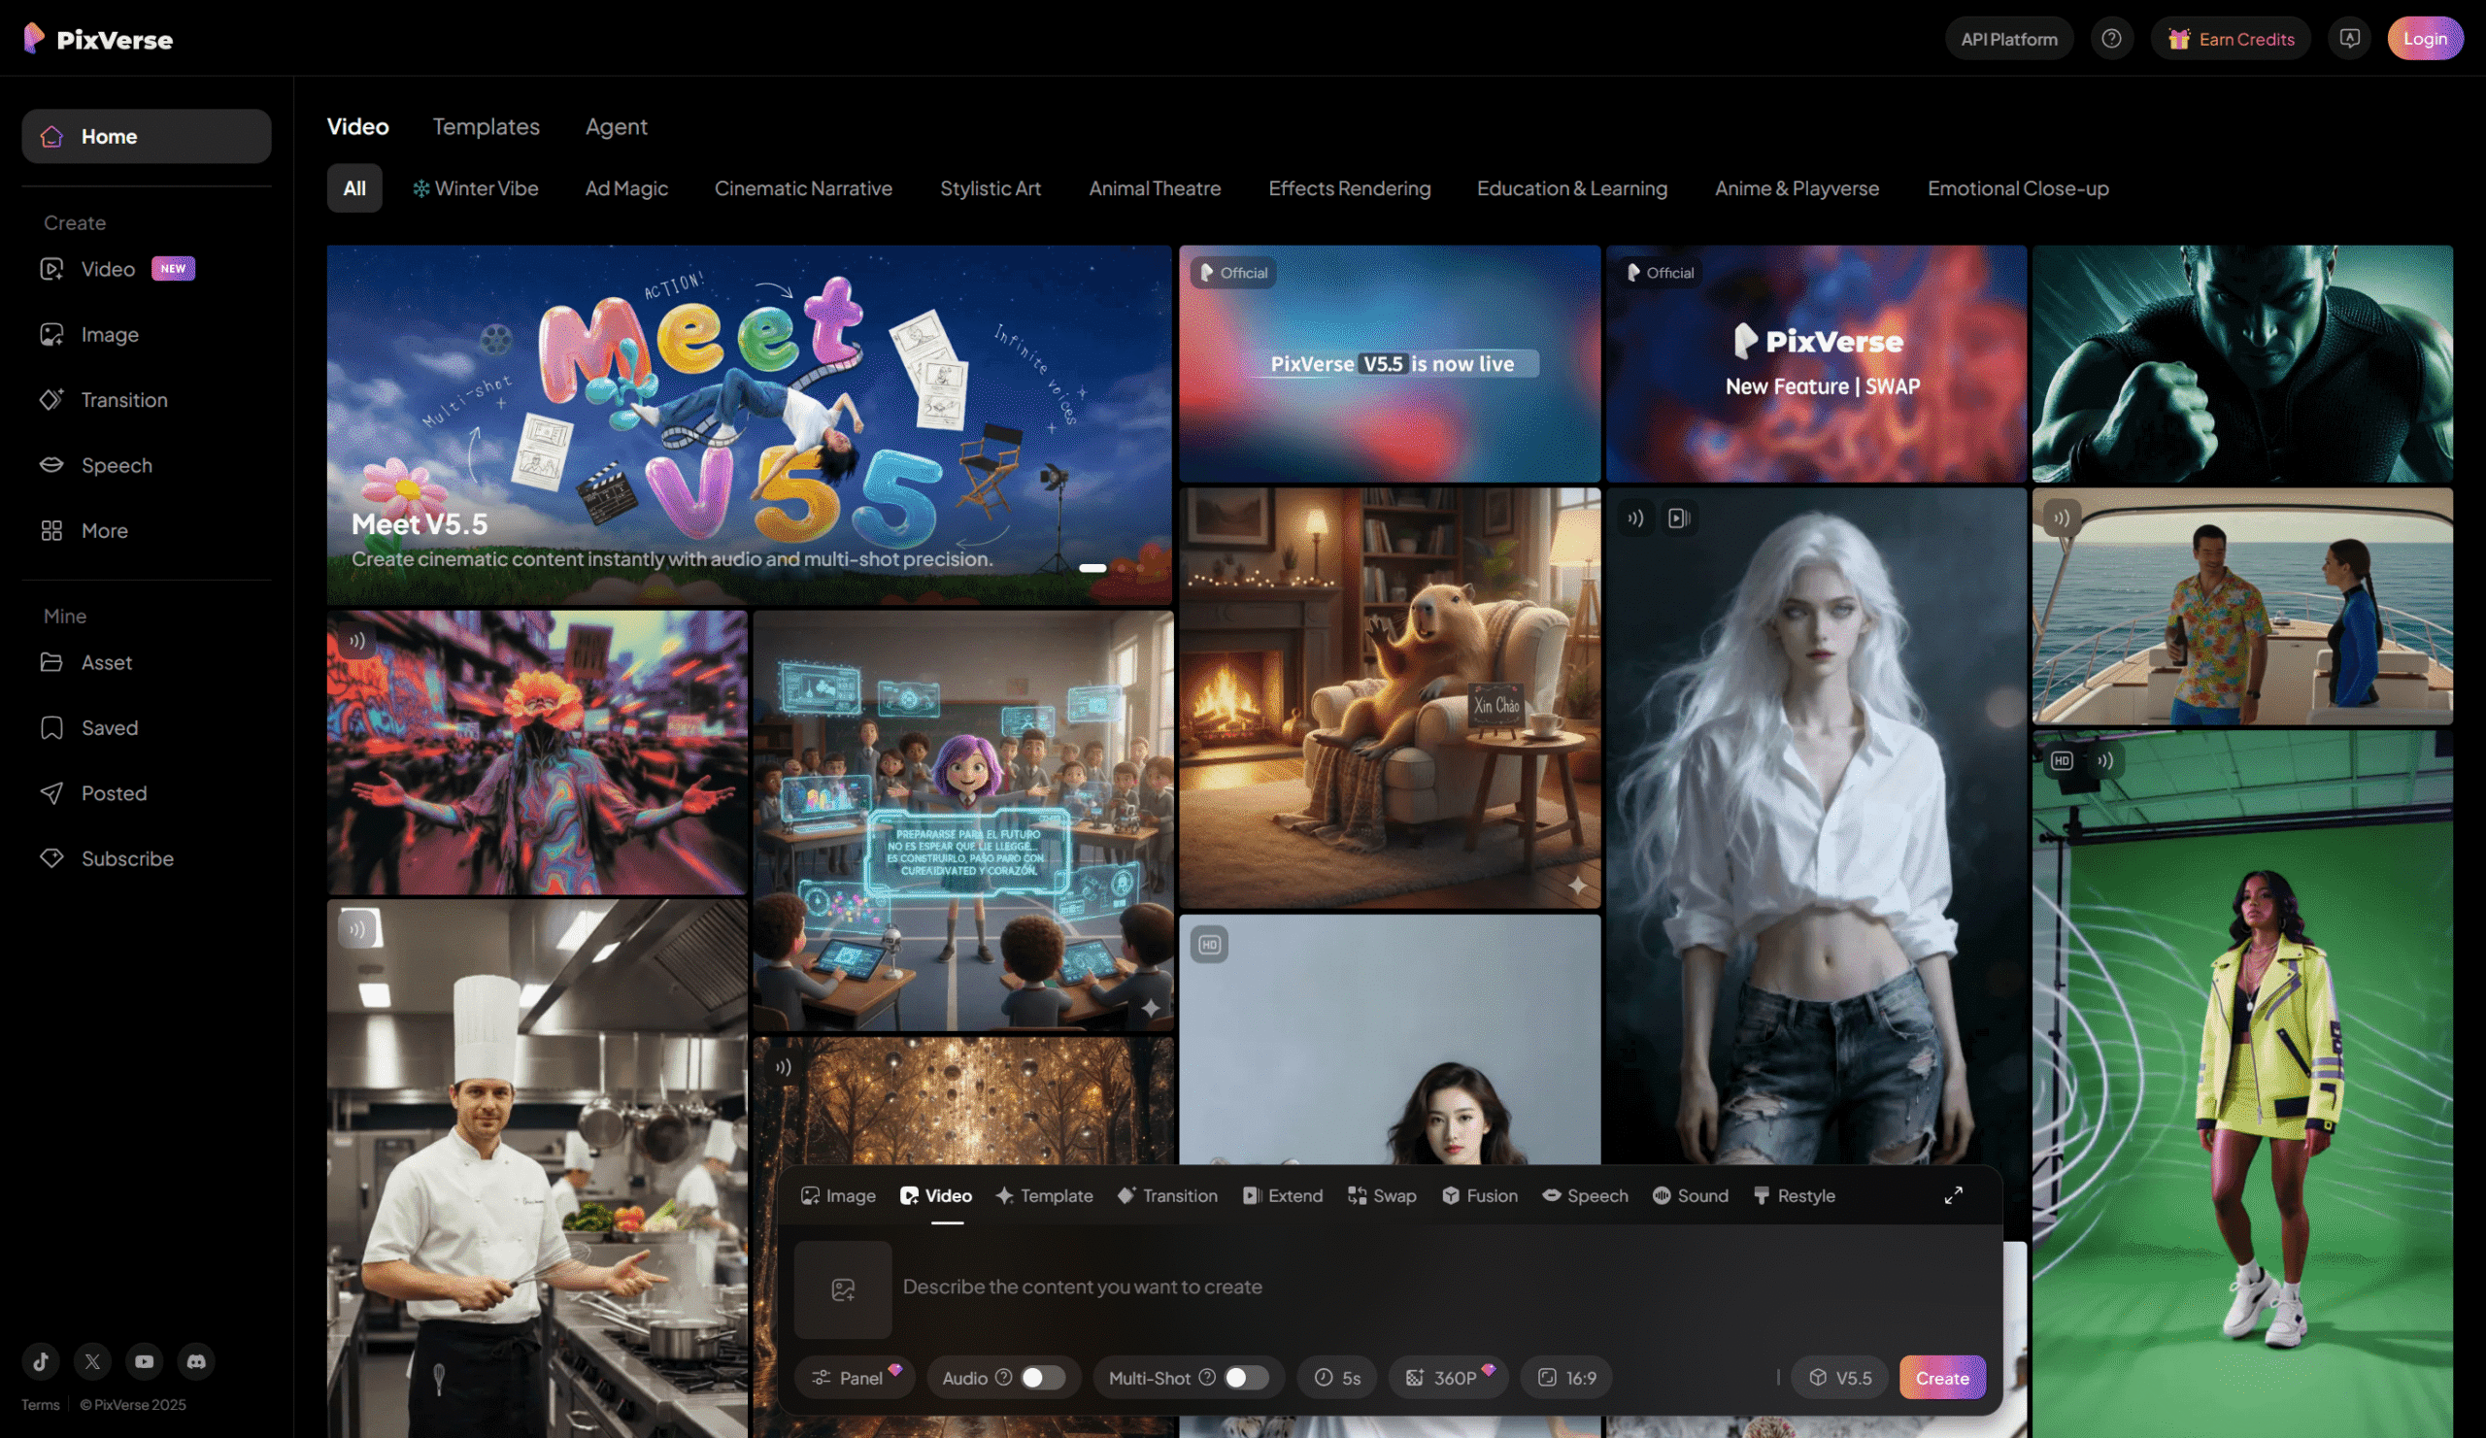Click the PixVerse logo
Screen dimensions: 2486x1438
click(x=98, y=39)
